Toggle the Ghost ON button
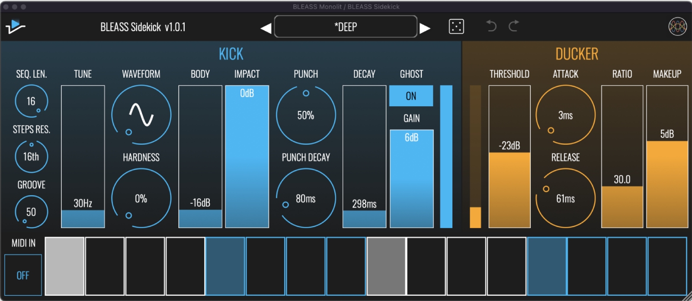The image size is (692, 301). pos(411,96)
